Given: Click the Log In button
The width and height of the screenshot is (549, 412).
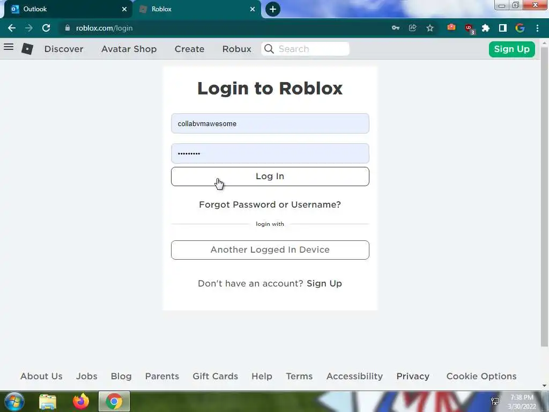Looking at the screenshot, I should [270, 176].
